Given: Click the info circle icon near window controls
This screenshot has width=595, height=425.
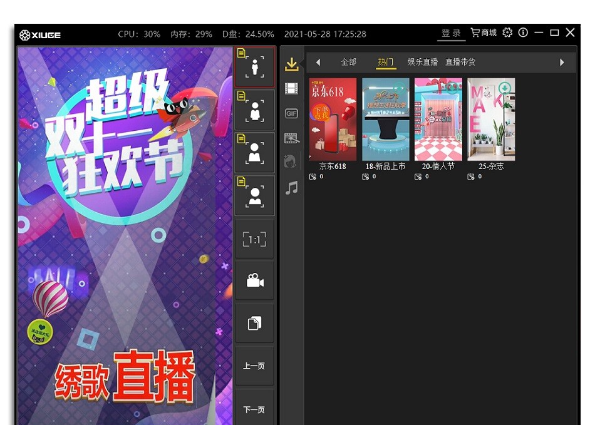Looking at the screenshot, I should click(523, 33).
